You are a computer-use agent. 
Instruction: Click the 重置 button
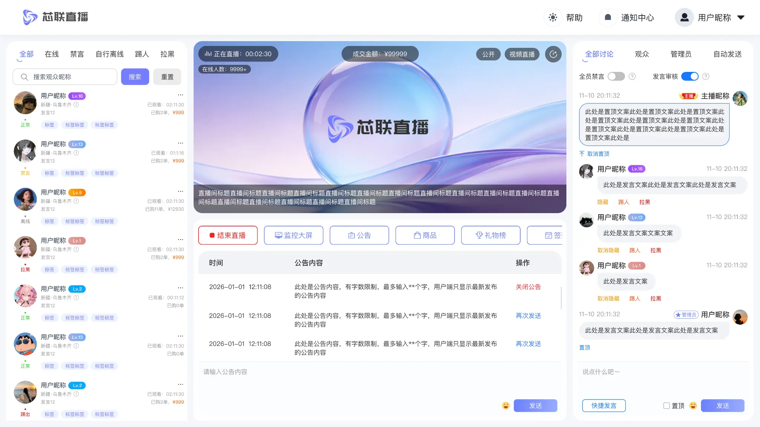(167, 77)
